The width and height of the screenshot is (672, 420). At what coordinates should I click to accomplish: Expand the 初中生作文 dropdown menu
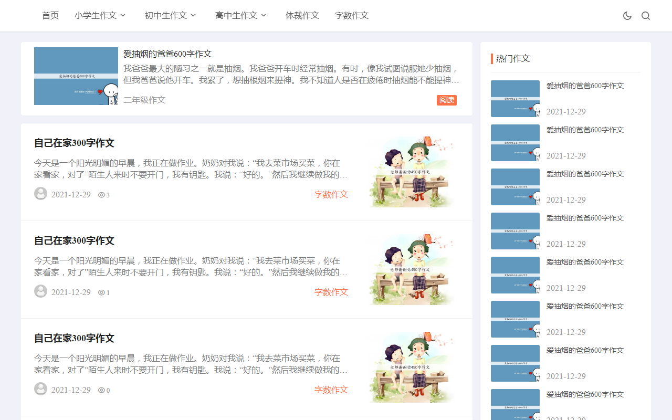coord(171,16)
